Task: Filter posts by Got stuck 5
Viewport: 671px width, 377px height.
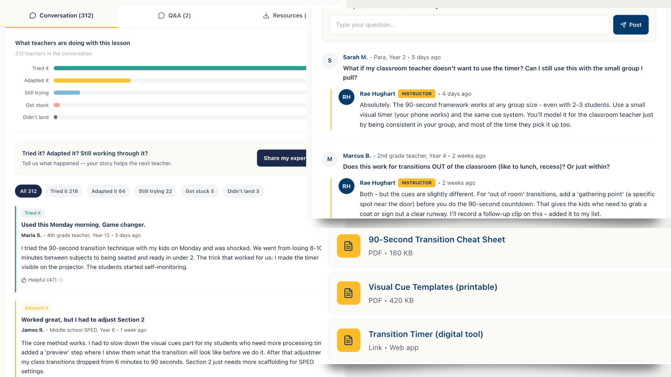Action: click(200, 191)
